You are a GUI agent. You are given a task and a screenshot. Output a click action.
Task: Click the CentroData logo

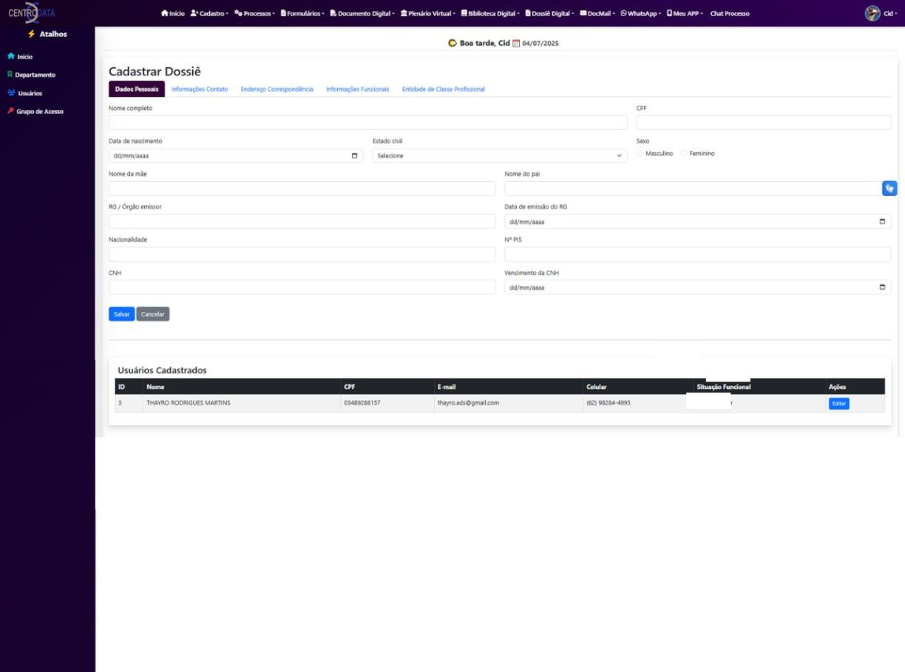32,13
